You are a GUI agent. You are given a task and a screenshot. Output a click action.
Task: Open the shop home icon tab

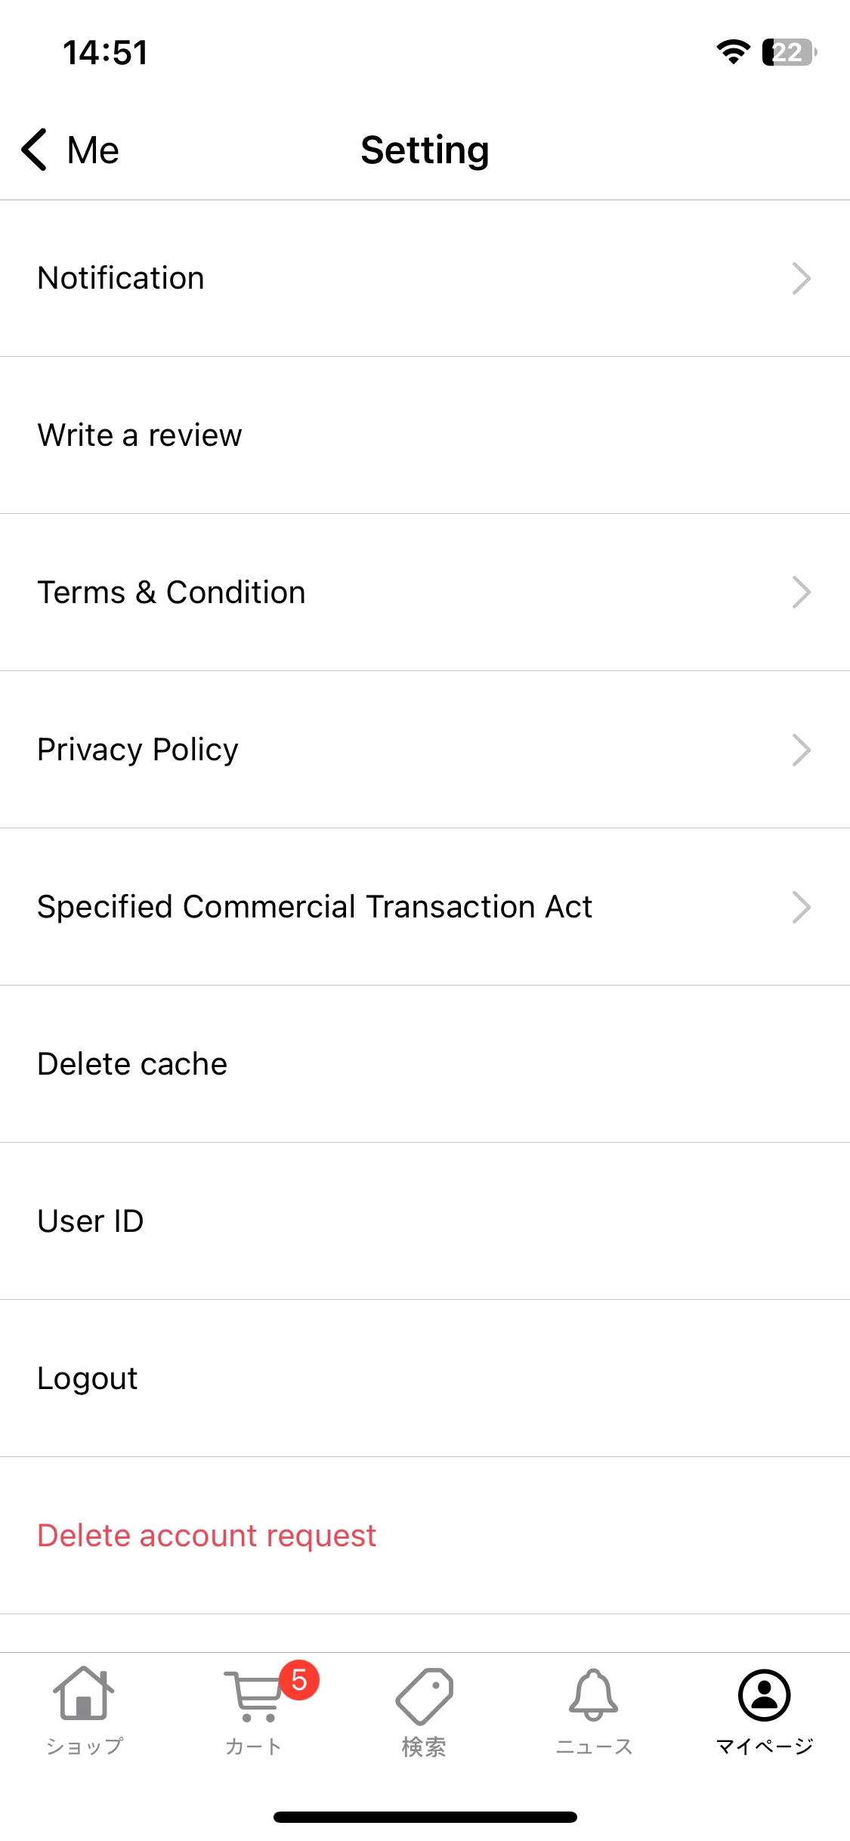tap(84, 1694)
